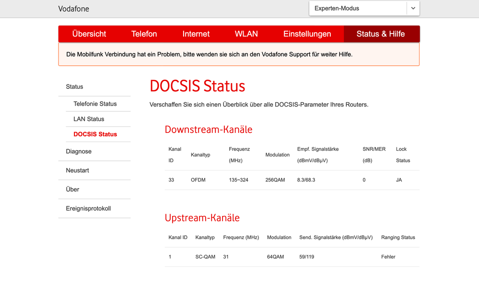Select the Status & Hilfe tab
Viewport: 479px width, 300px height.
click(x=381, y=34)
